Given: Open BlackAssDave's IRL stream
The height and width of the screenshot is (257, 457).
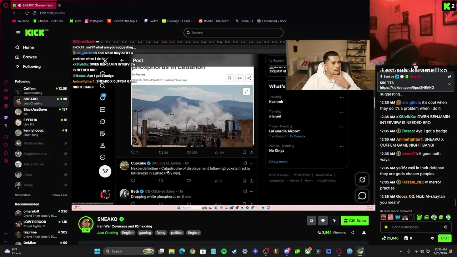Looking at the screenshot, I should tap(41, 111).
